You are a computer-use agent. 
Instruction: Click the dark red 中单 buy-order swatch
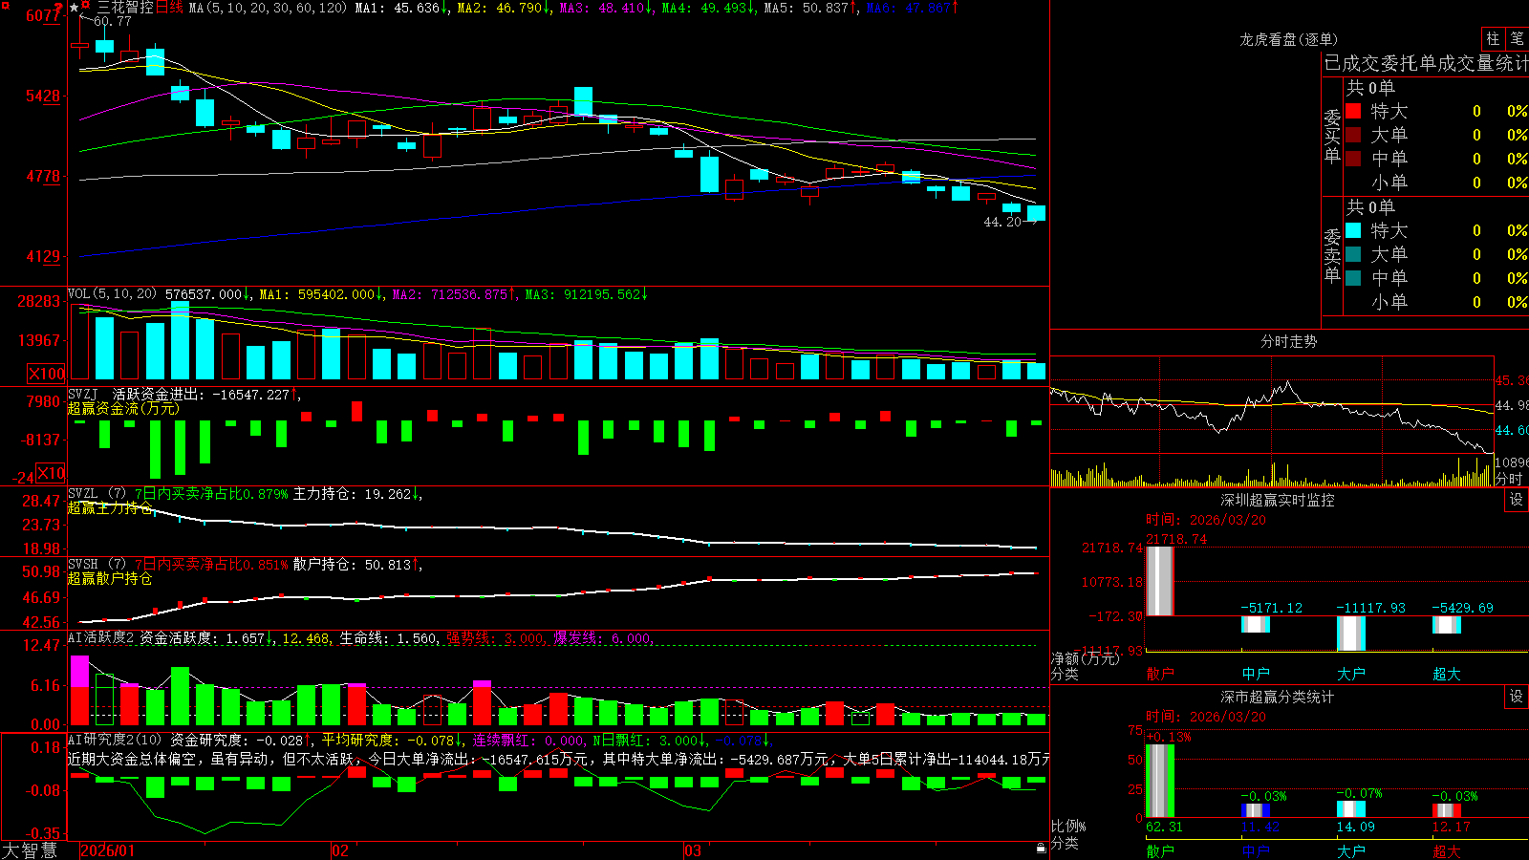1353,159
